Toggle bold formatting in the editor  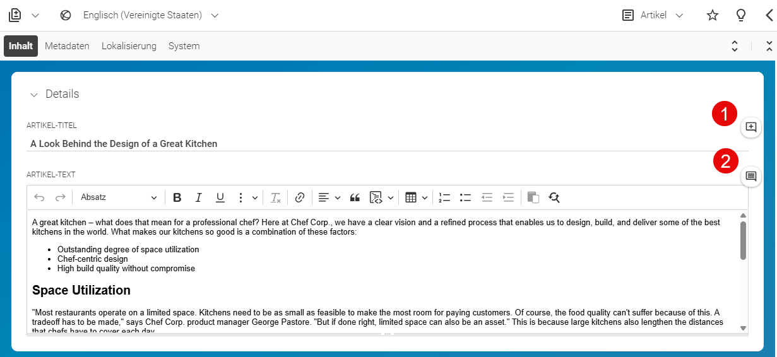pyautogui.click(x=177, y=197)
